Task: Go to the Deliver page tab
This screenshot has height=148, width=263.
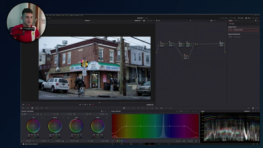Action: pyautogui.click(x=168, y=144)
